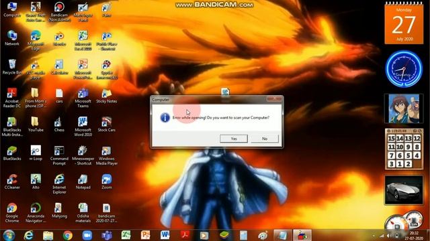The image size is (430, 241).
Task: Open BlueStacks from the taskbar
Action: [x=224, y=235]
